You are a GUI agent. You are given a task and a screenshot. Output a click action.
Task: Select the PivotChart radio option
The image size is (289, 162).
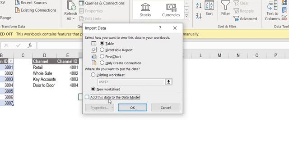point(102,56)
